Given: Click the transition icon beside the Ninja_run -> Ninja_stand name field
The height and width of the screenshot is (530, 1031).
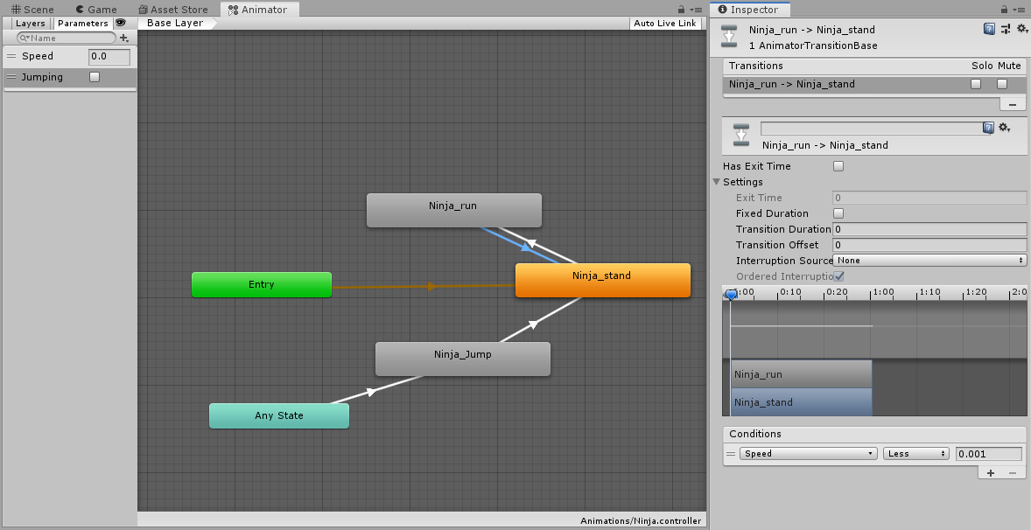Looking at the screenshot, I should tap(741, 134).
